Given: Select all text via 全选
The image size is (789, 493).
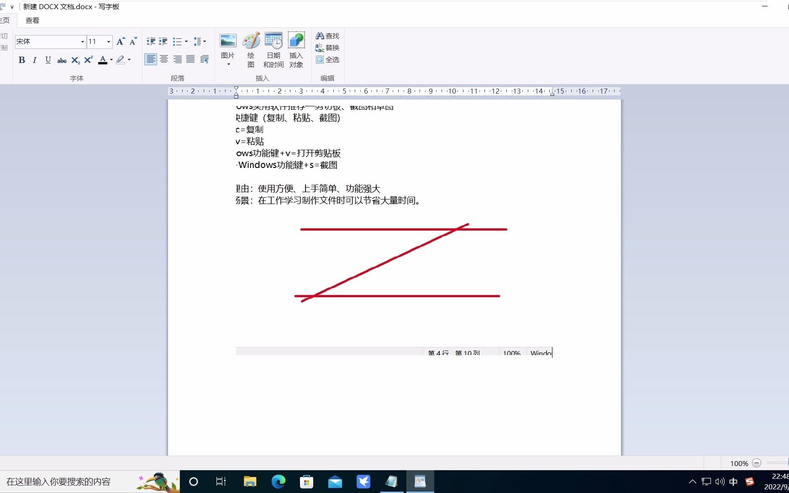Looking at the screenshot, I should point(327,59).
